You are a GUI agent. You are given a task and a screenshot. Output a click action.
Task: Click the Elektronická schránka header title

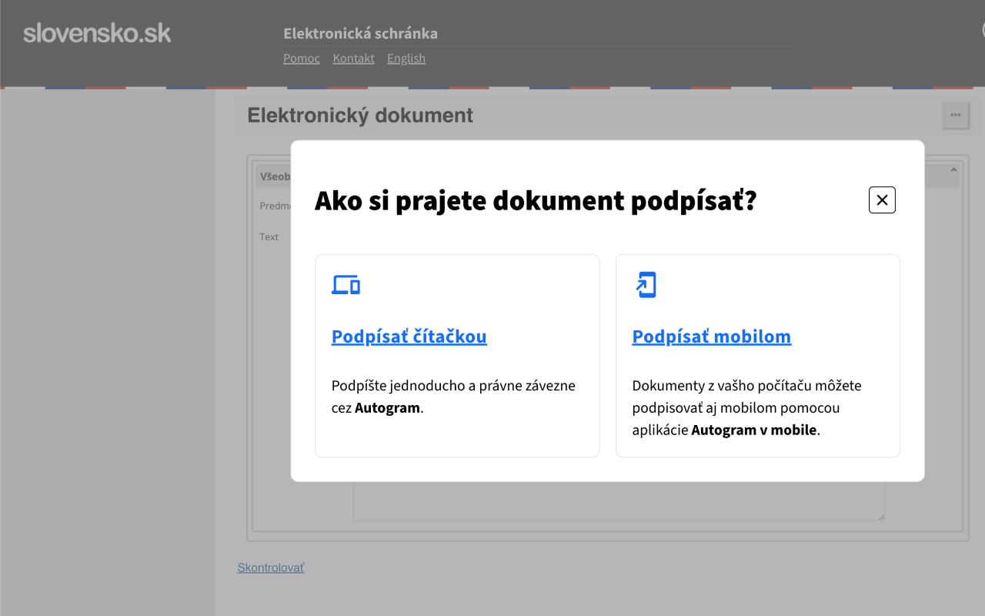point(360,32)
